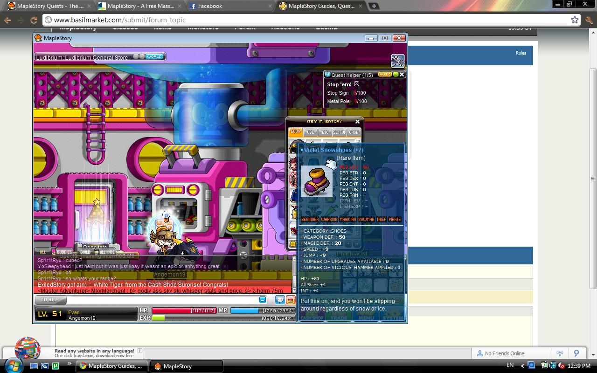Click the chat log scrollbar
597x373 pixels.
[294, 274]
